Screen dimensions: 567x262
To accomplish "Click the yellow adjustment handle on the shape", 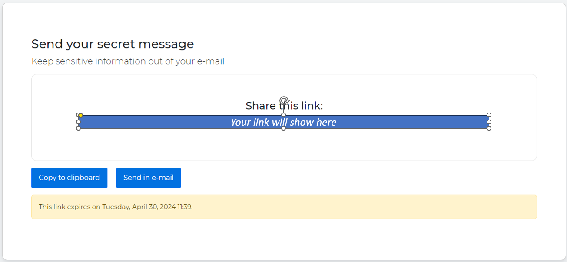I will [81, 115].
